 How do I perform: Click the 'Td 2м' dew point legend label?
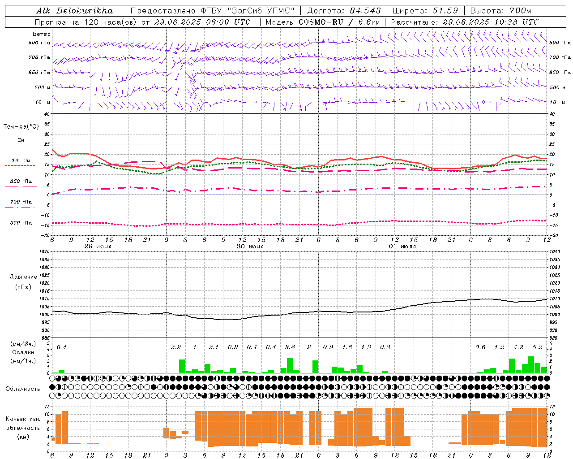pyautogui.click(x=21, y=160)
